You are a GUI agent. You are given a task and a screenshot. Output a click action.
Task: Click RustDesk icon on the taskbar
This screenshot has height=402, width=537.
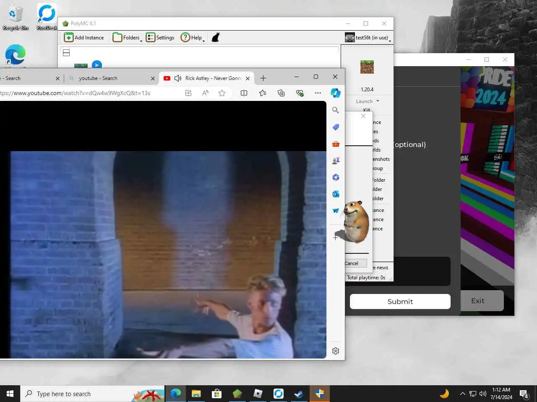279,394
